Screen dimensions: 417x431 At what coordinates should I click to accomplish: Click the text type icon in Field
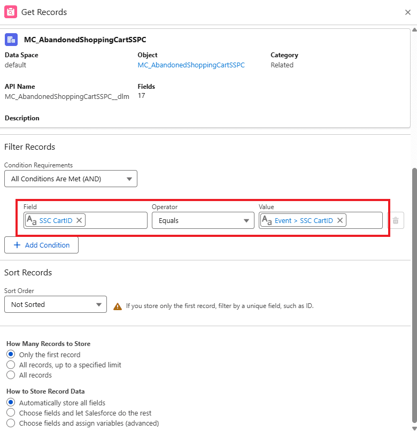tap(32, 220)
